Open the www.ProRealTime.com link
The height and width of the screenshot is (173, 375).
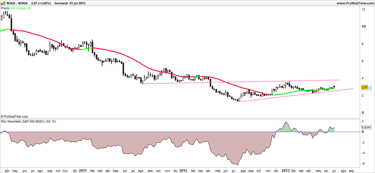[x=355, y=3]
